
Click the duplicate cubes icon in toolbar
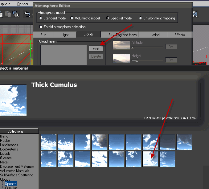(16, 14)
